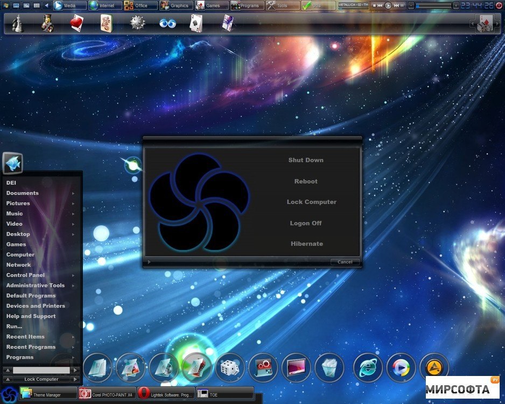Adjust the volume slider in top bar
Screen dimensions: 505x404
tap(433, 5)
